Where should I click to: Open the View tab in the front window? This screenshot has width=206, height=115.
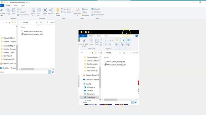click(x=106, y=36)
